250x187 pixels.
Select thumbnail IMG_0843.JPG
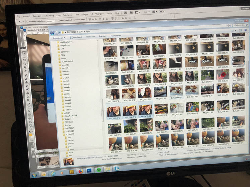pyautogui.click(x=160, y=92)
